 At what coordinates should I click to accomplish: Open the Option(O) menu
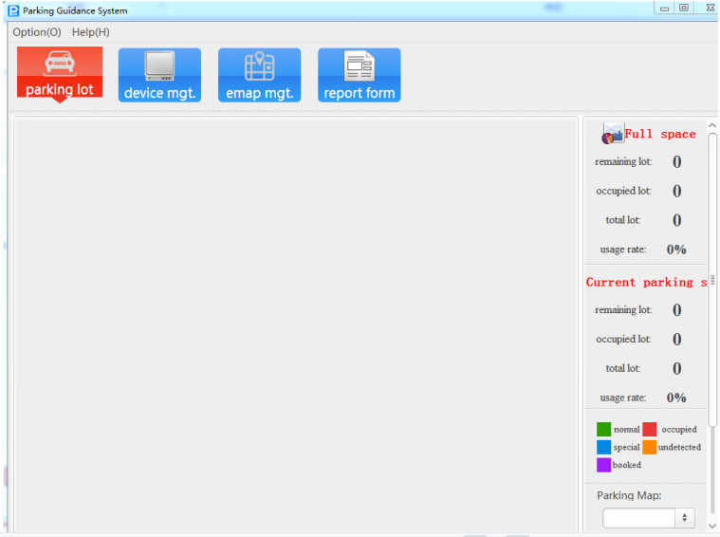coord(37,32)
